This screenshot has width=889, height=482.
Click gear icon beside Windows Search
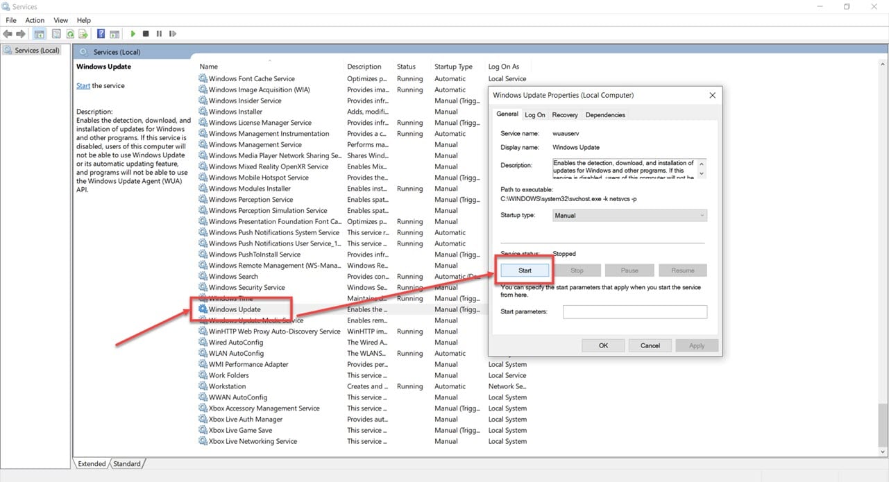pos(203,277)
